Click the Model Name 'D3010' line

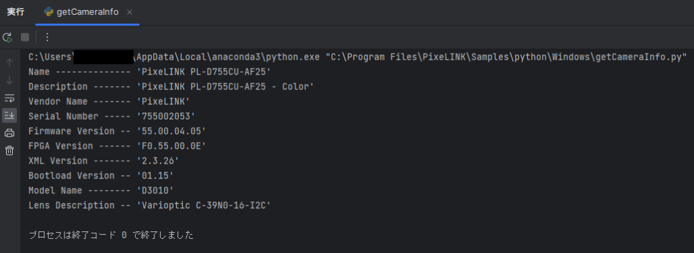click(101, 190)
